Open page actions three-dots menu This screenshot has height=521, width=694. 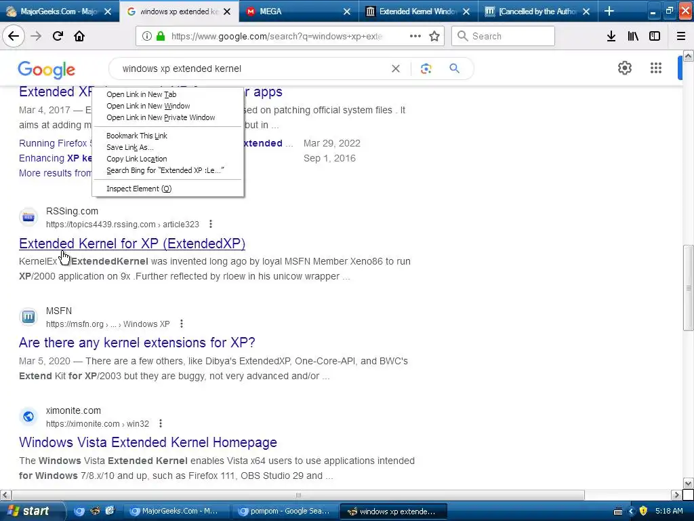(415, 36)
